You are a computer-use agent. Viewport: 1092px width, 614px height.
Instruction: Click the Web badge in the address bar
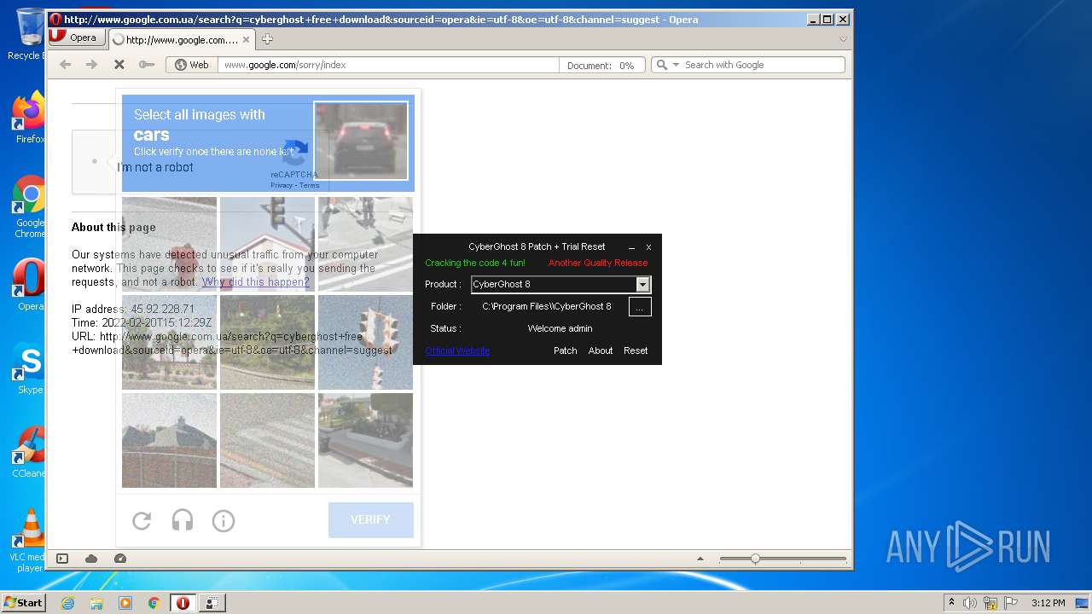192,65
